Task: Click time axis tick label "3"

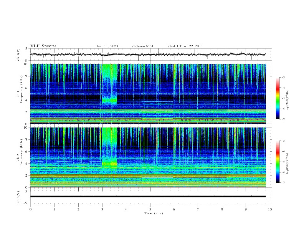Action: click(102, 209)
